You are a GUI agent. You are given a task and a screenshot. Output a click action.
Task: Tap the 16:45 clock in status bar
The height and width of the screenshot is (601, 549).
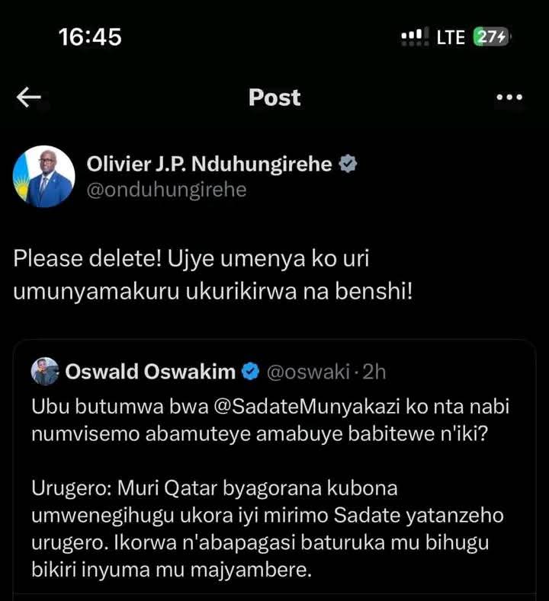pyautogui.click(x=90, y=37)
